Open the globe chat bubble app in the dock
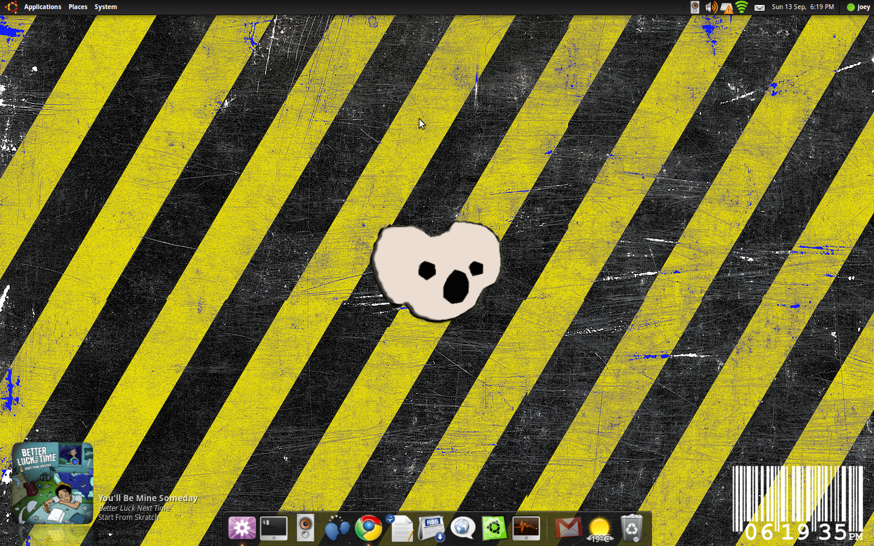 click(462, 528)
